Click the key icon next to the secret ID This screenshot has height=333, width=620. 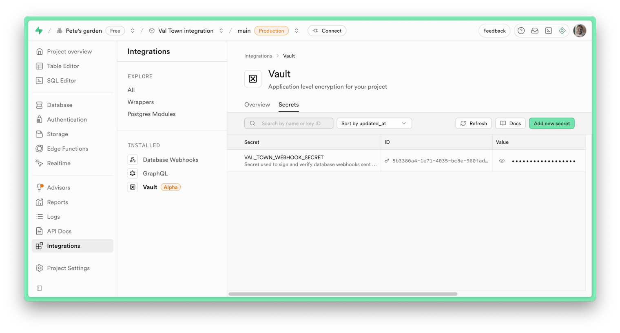[387, 161]
